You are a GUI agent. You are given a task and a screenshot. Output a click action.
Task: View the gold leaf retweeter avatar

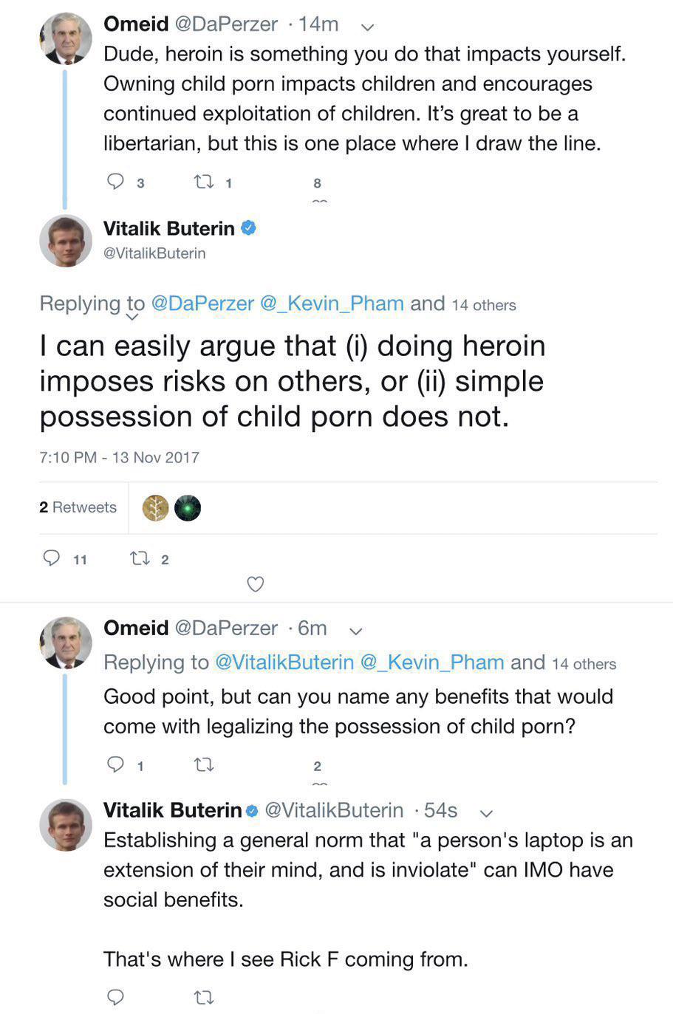[x=155, y=508]
